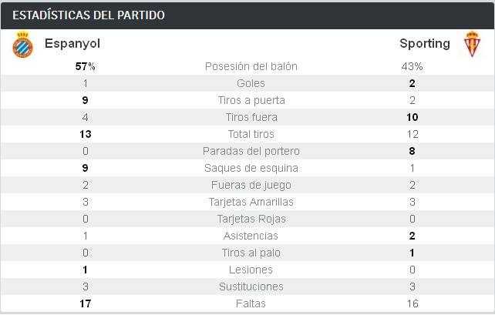Click the Saques de esquina label

(251, 168)
